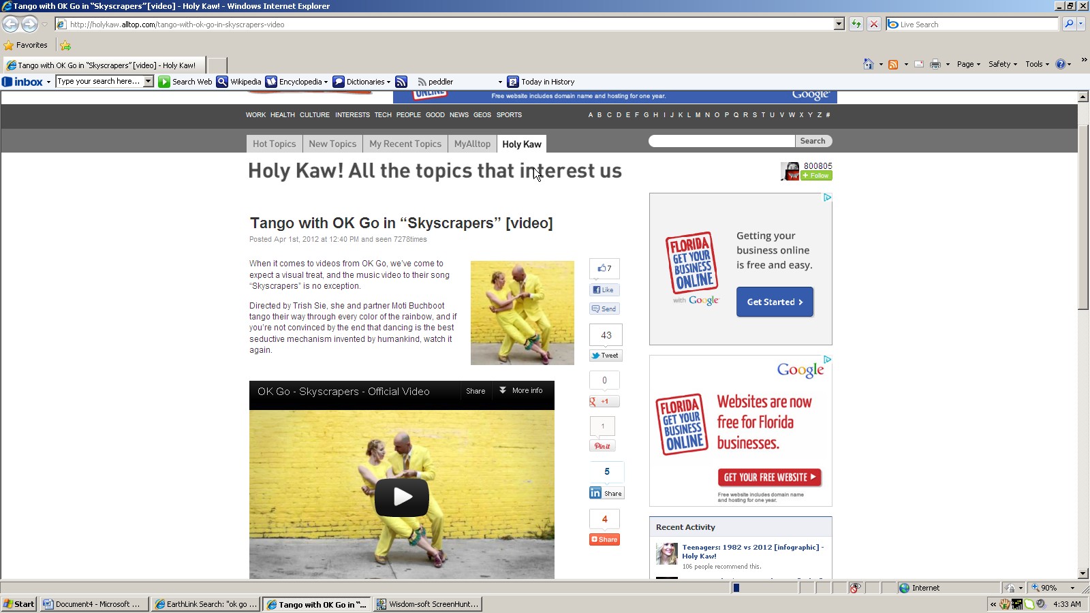Viewport: 1090px width, 613px height.
Task: Click the Tango with OK Go browser tab
Action: (103, 65)
